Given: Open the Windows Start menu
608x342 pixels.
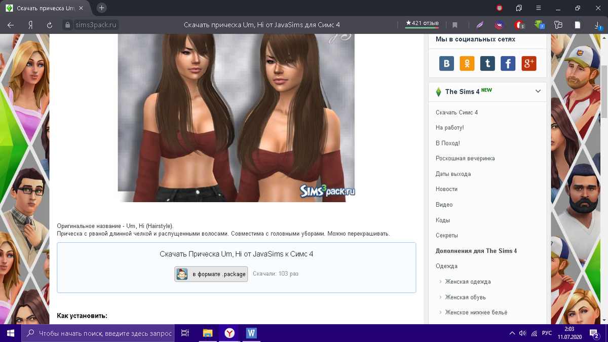Looking at the screenshot, I should click(x=10, y=333).
